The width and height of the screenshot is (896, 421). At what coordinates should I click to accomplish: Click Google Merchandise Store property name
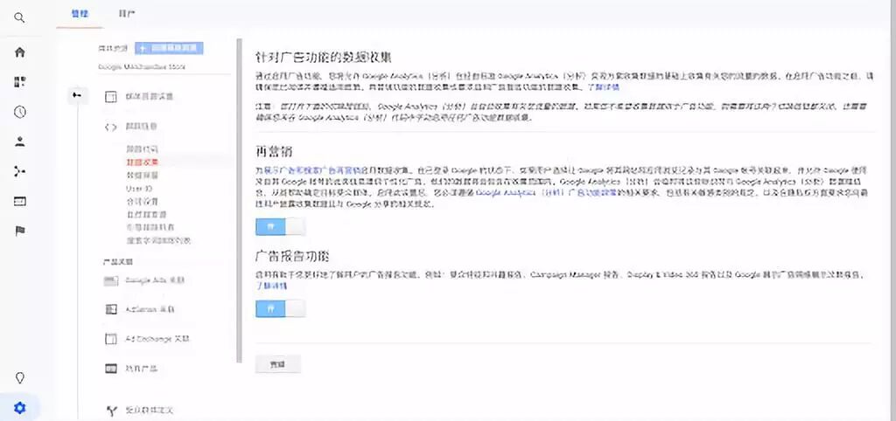click(x=142, y=66)
